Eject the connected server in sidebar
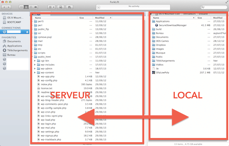The image size is (229, 146). coord(27,32)
